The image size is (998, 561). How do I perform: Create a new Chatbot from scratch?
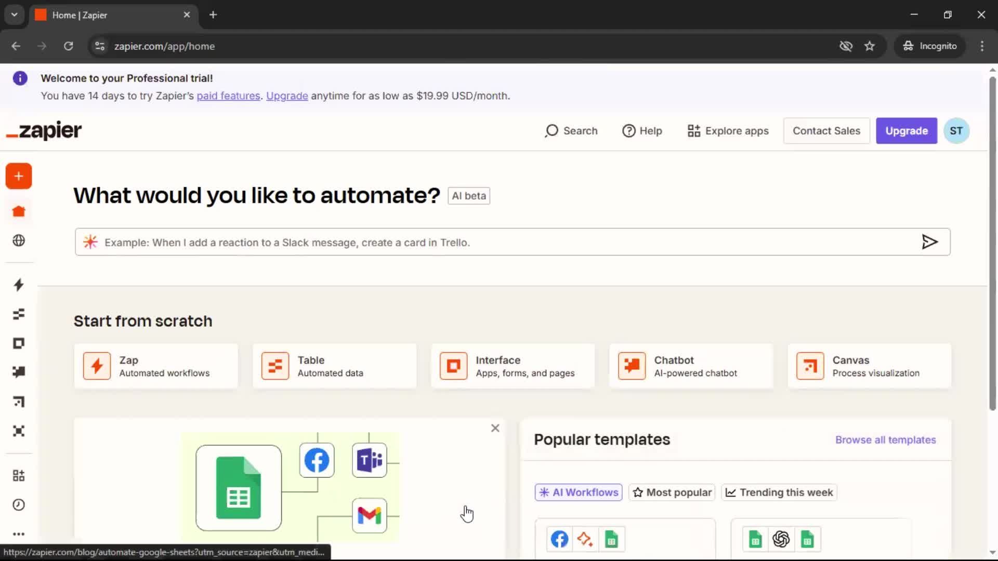(691, 366)
